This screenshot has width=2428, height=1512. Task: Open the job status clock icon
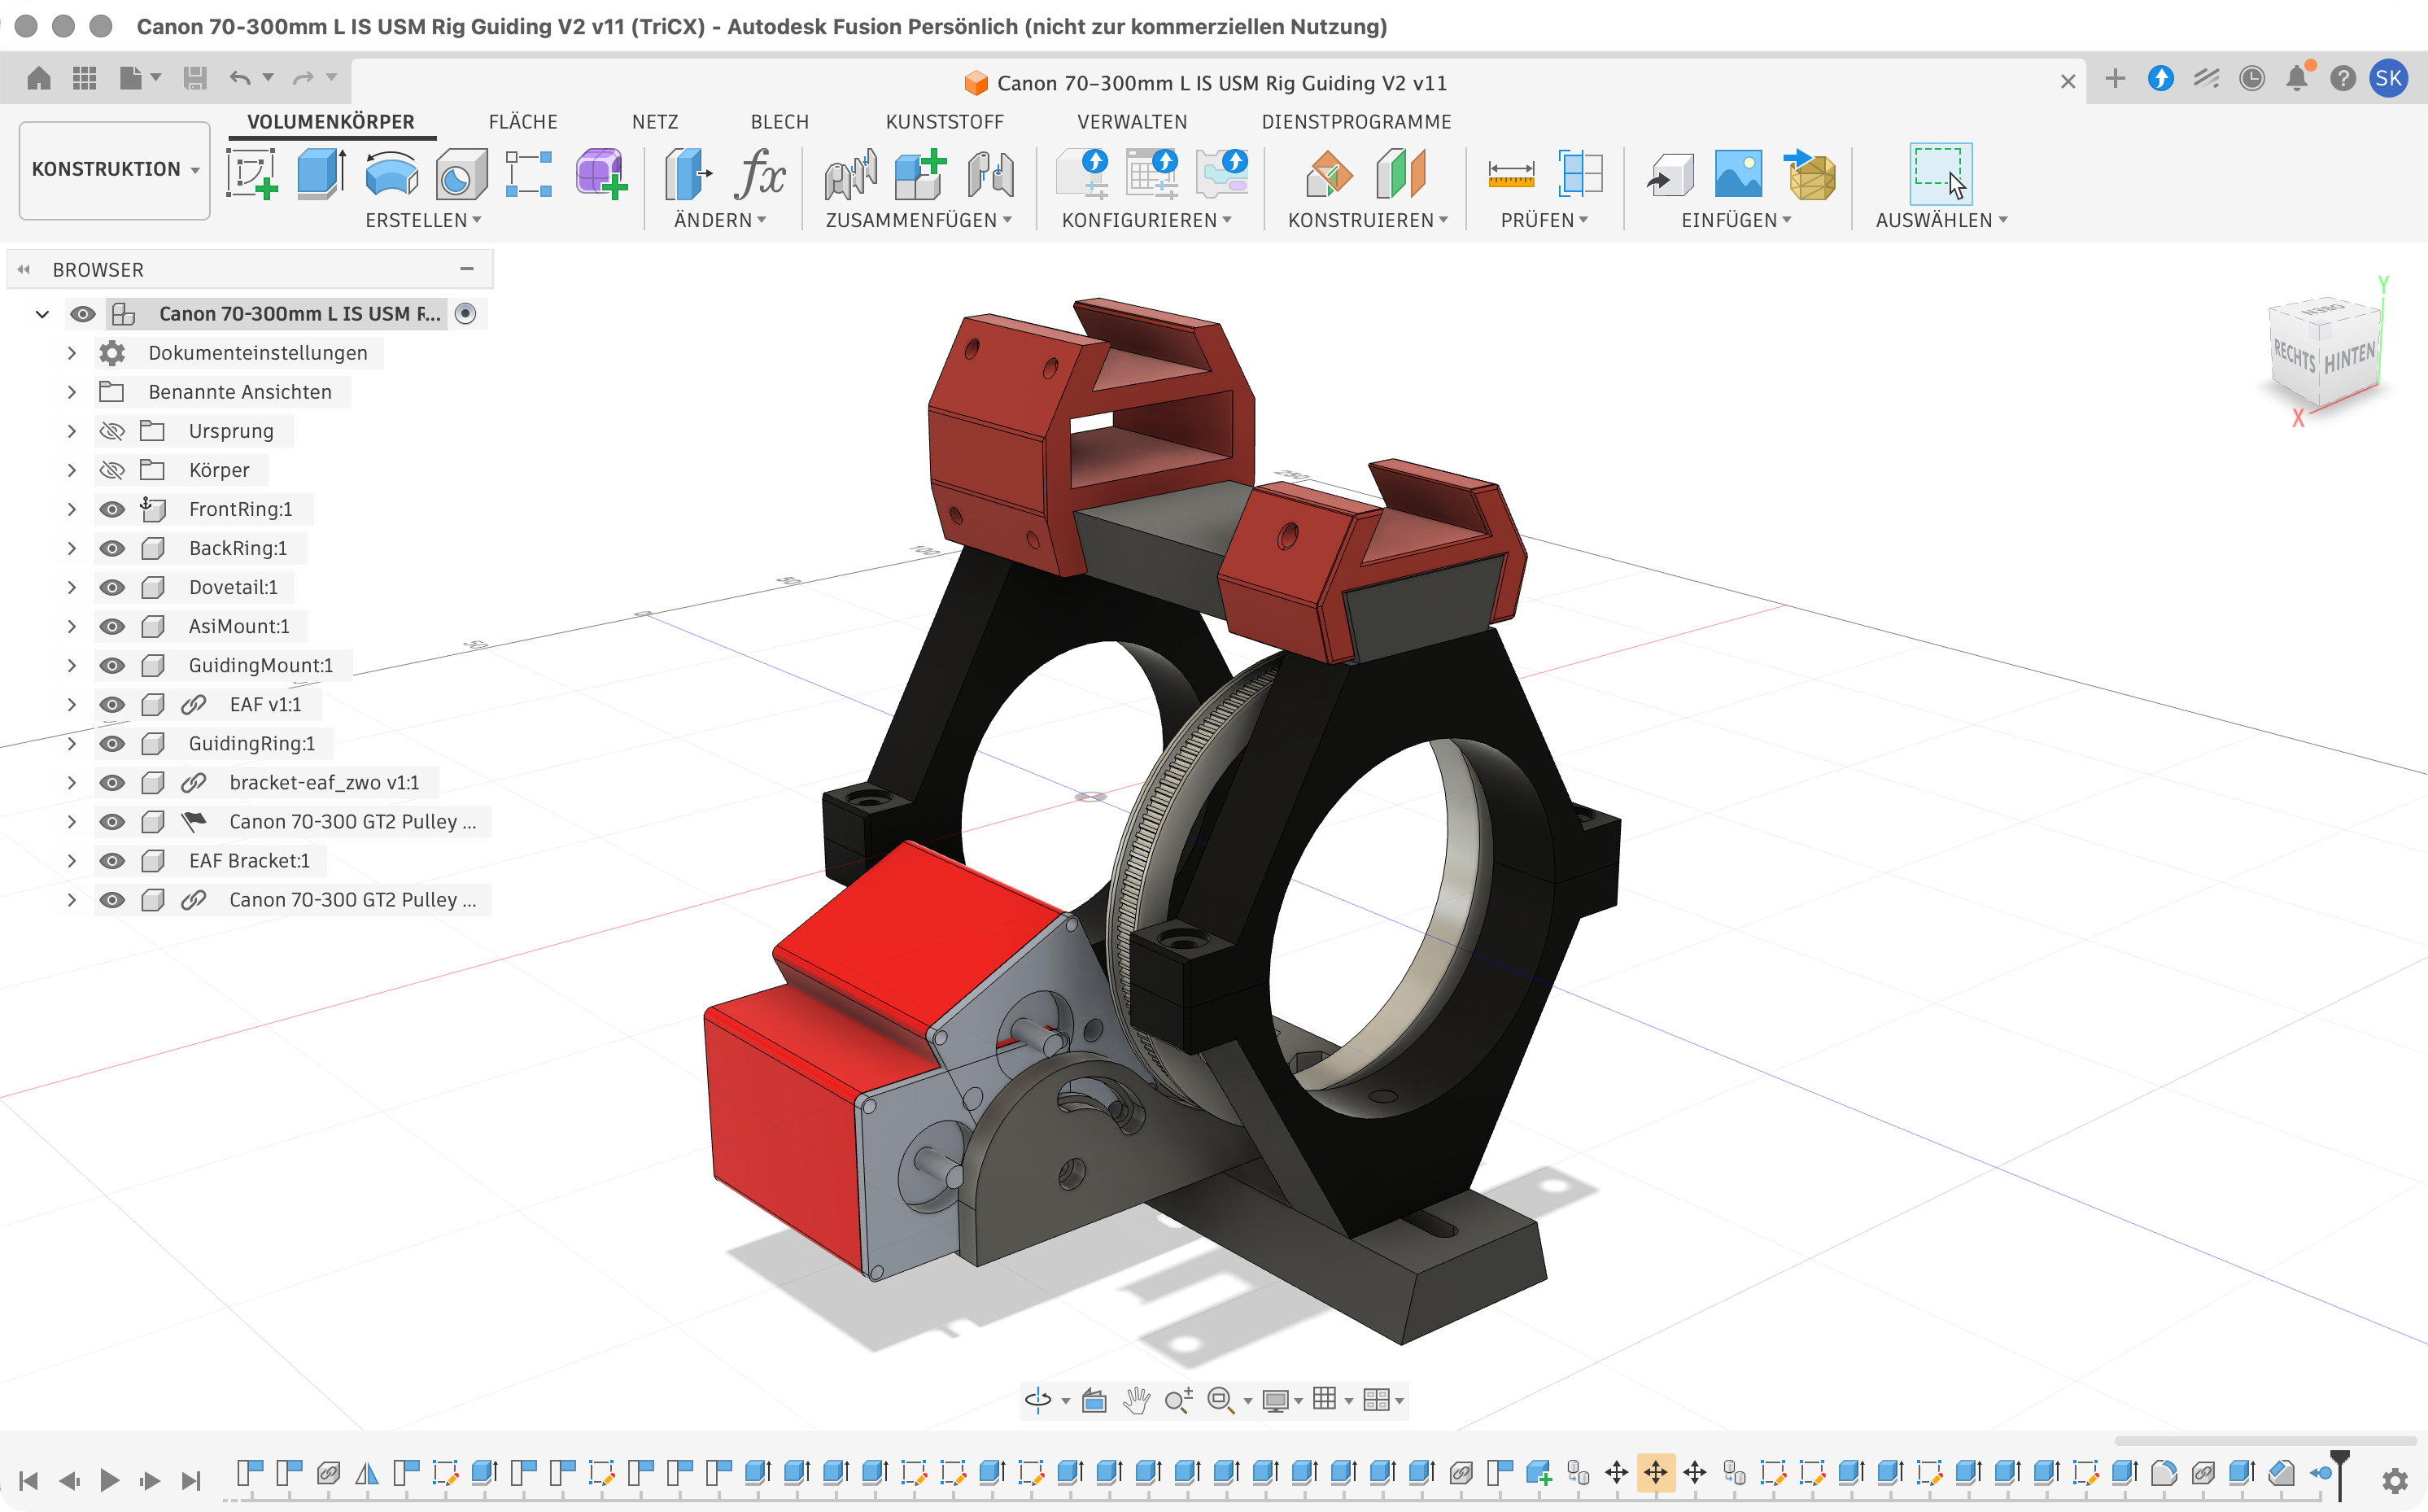coord(2251,78)
